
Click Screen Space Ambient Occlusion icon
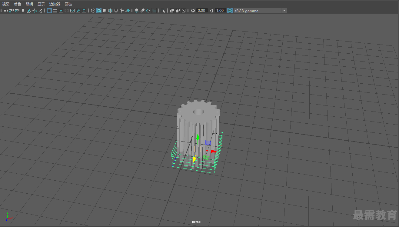(137, 11)
